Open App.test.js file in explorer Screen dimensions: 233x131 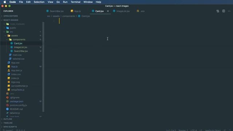coord(17,70)
